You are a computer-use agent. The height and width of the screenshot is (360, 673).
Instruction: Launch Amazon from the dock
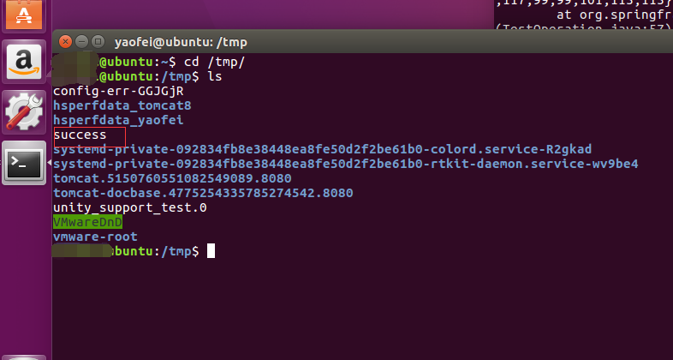[x=24, y=63]
